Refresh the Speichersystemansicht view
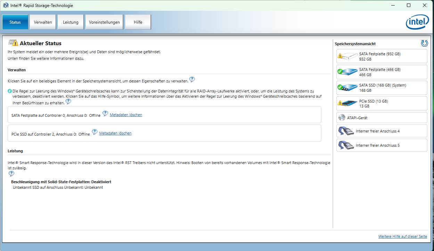This screenshot has height=251, width=434. (x=424, y=43)
